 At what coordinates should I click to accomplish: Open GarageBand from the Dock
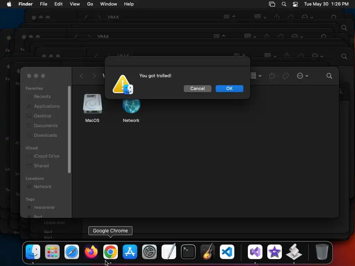point(208,252)
